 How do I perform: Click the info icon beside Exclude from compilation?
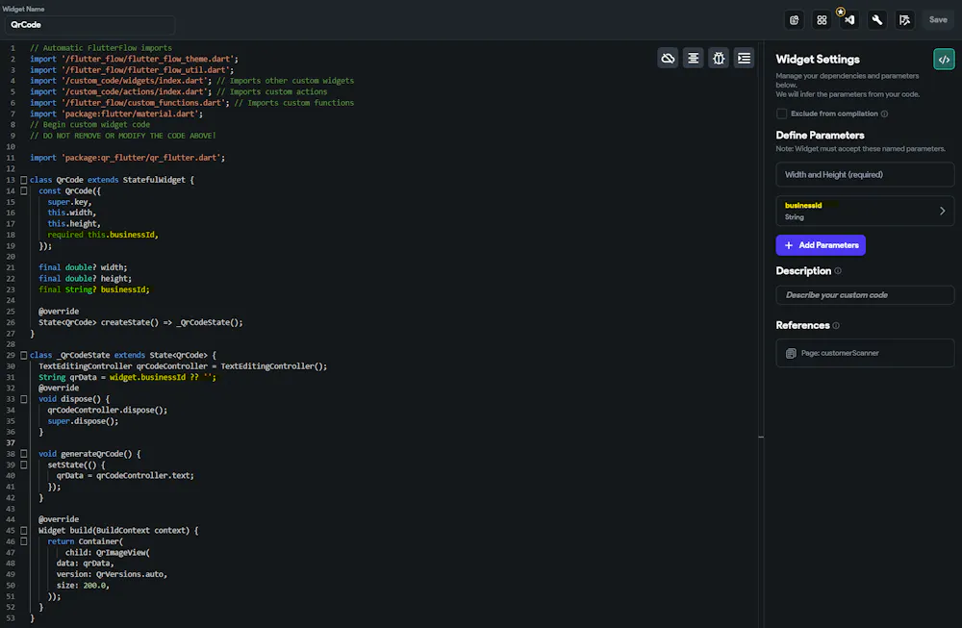(884, 113)
